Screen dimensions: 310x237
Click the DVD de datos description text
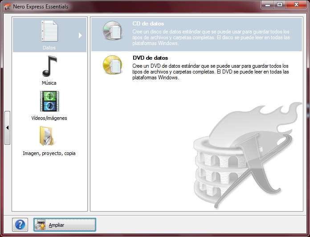pyautogui.click(x=211, y=72)
